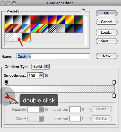Select the top-right opacity stop
Image resolution: width=121 pixels, height=132 pixels.
click(x=114, y=83)
